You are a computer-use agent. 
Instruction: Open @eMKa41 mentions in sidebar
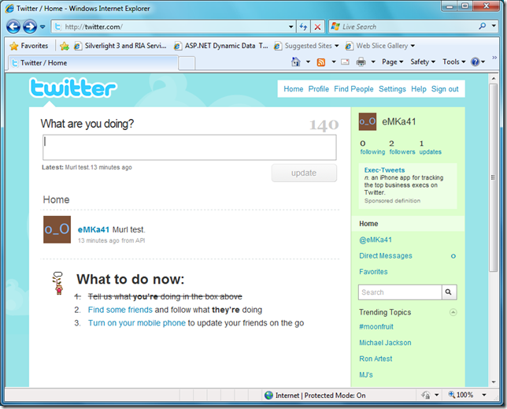(375, 240)
